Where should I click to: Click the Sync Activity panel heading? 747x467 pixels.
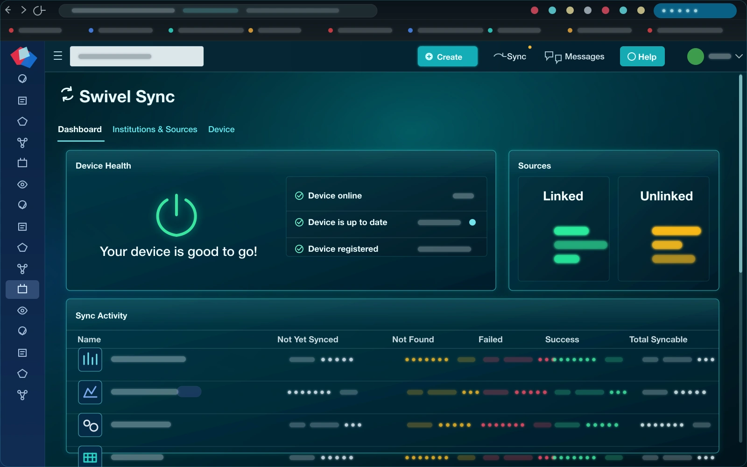coord(101,316)
